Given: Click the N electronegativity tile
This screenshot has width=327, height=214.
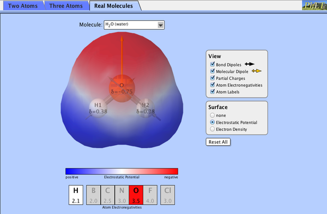Looking at the screenshot, I should click(122, 195).
